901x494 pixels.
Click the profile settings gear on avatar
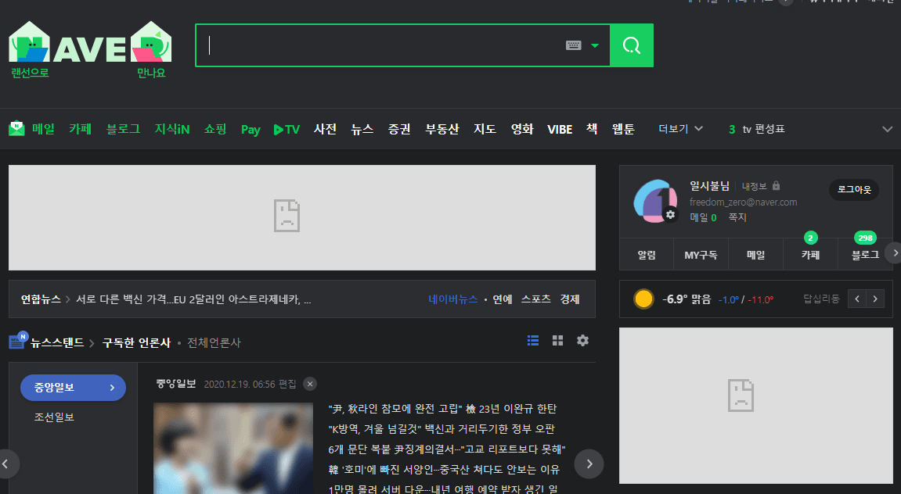tap(670, 215)
